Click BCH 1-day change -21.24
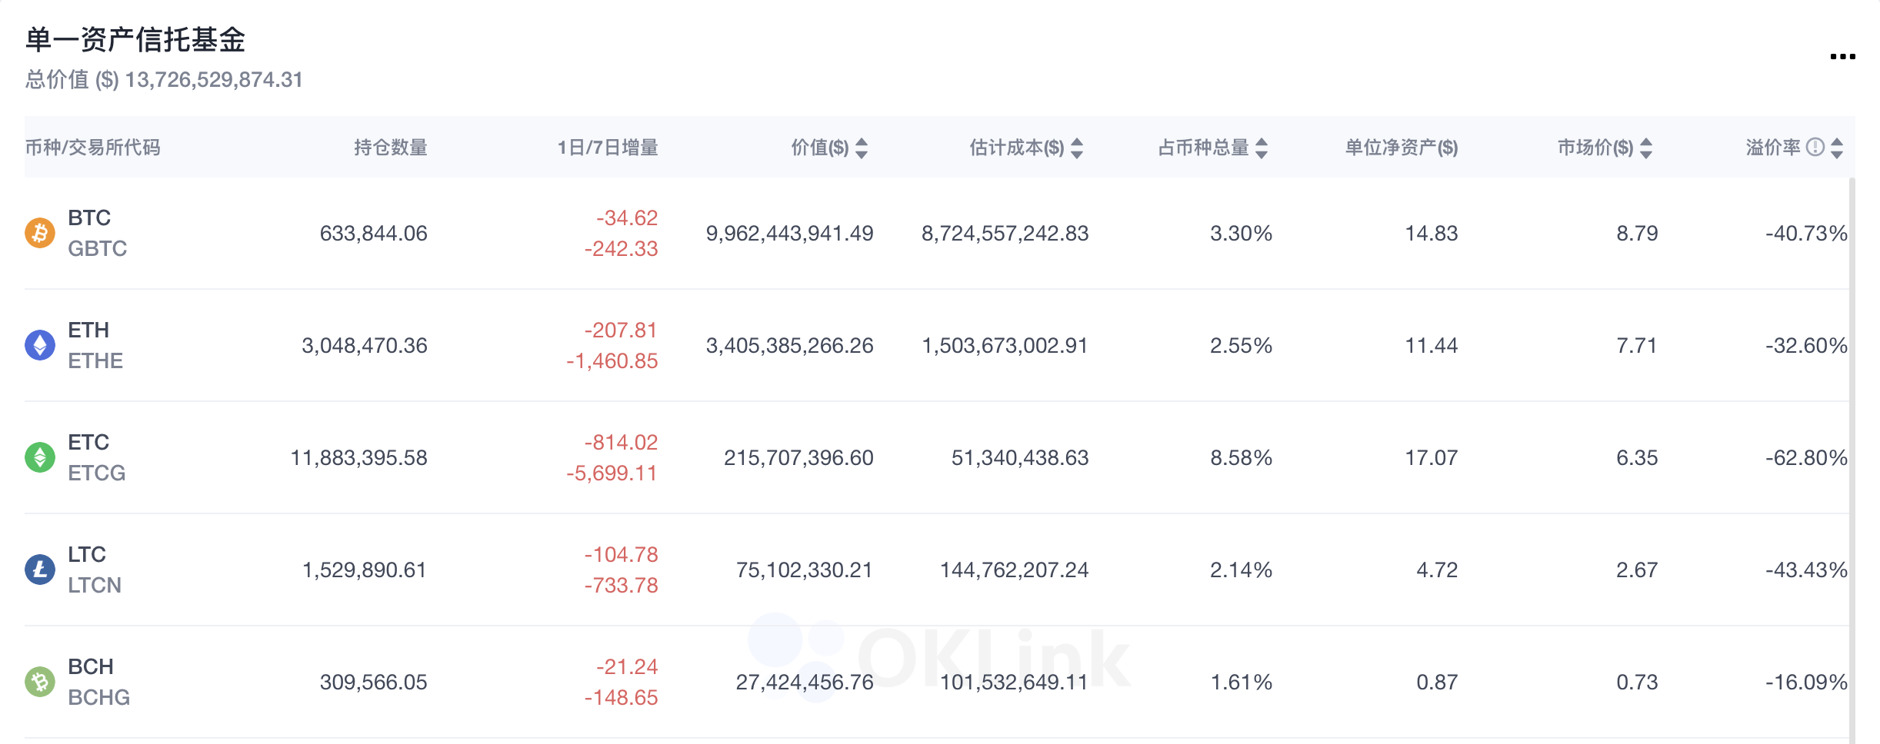This screenshot has width=1880, height=744. click(627, 666)
